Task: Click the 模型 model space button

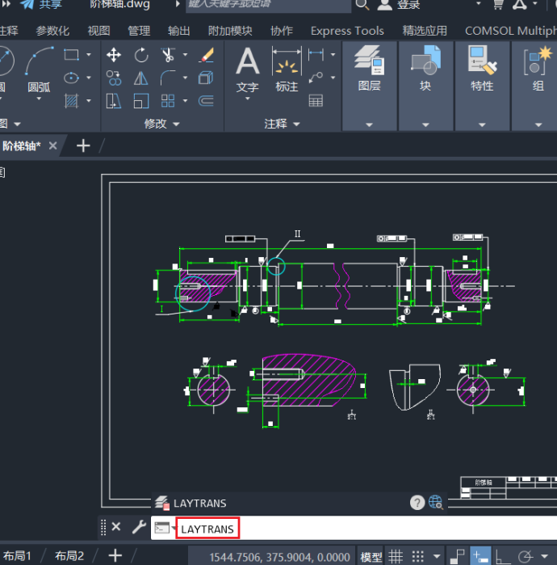Action: 371,556
